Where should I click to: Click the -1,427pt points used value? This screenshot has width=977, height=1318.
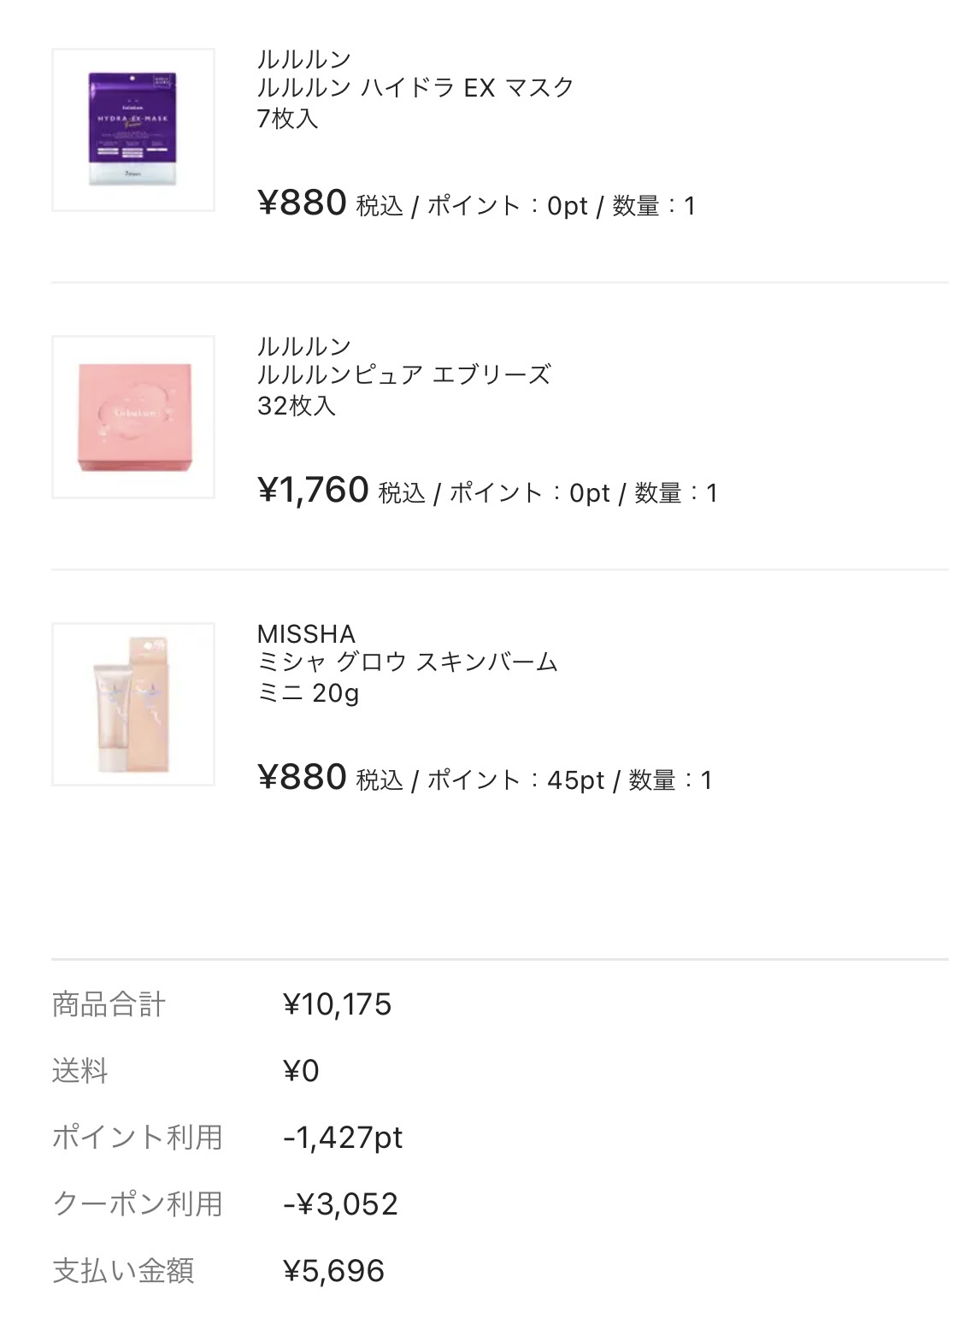(x=343, y=1138)
